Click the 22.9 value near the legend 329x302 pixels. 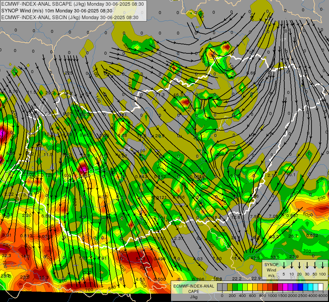coord(256,278)
